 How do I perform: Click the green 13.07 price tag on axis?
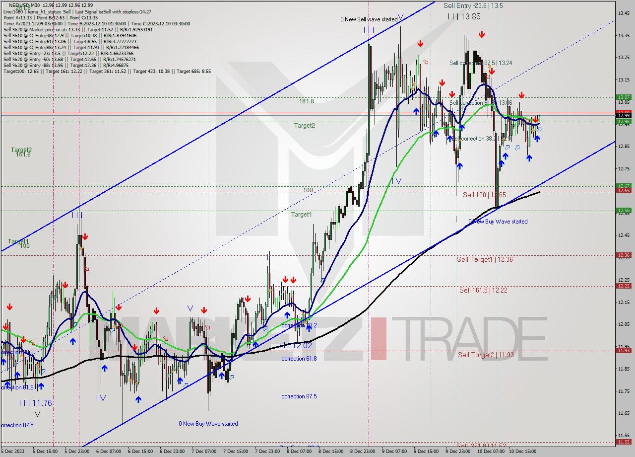pyautogui.click(x=624, y=97)
